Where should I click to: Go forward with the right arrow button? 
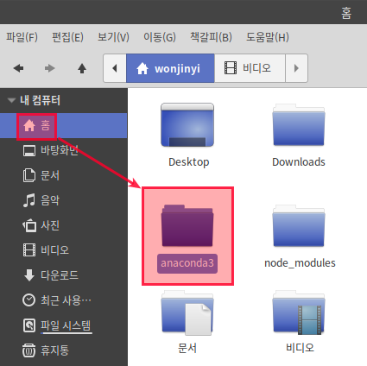point(49,68)
